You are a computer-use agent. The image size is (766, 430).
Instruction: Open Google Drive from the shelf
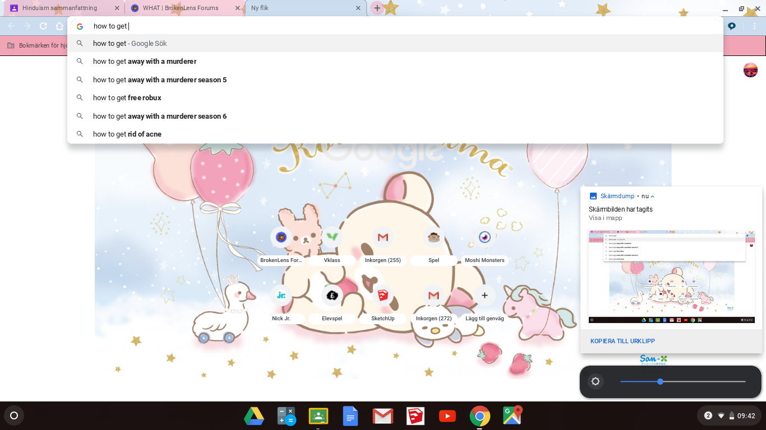pyautogui.click(x=254, y=416)
